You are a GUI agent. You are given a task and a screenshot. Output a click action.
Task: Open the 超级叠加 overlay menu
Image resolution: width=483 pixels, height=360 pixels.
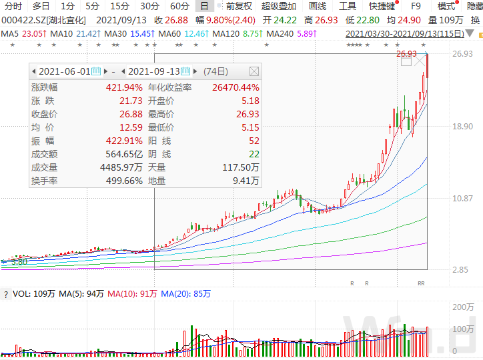click(x=279, y=6)
